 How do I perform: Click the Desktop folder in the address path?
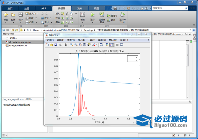88,30
